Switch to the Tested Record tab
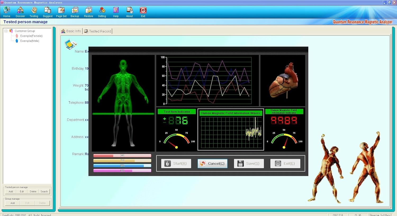This screenshot has height=216, width=397. coord(97,31)
